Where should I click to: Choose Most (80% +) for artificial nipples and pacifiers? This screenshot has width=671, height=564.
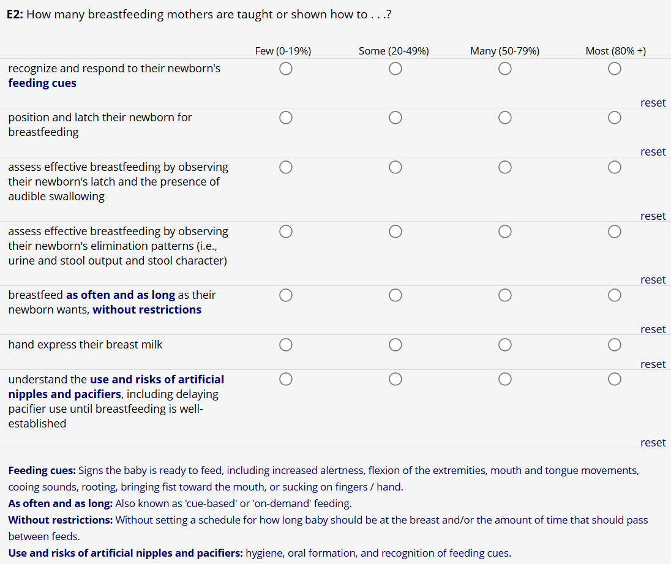[615, 380]
